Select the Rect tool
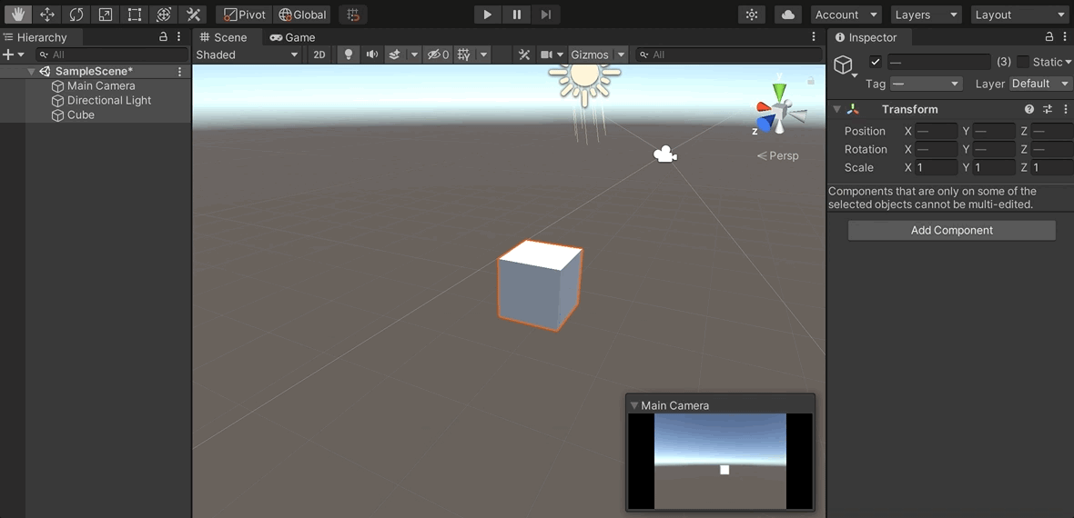 point(135,15)
